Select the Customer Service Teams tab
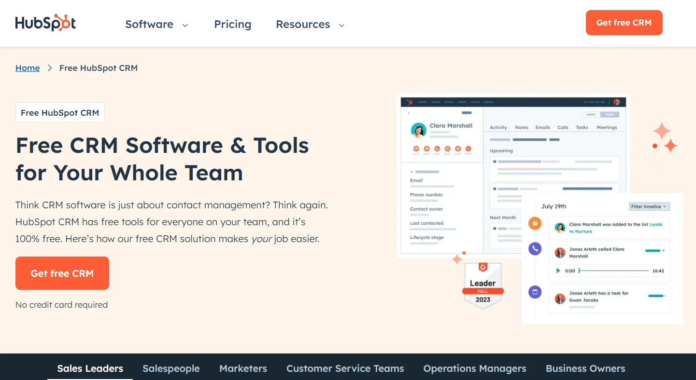The width and height of the screenshot is (696, 380). tap(345, 368)
